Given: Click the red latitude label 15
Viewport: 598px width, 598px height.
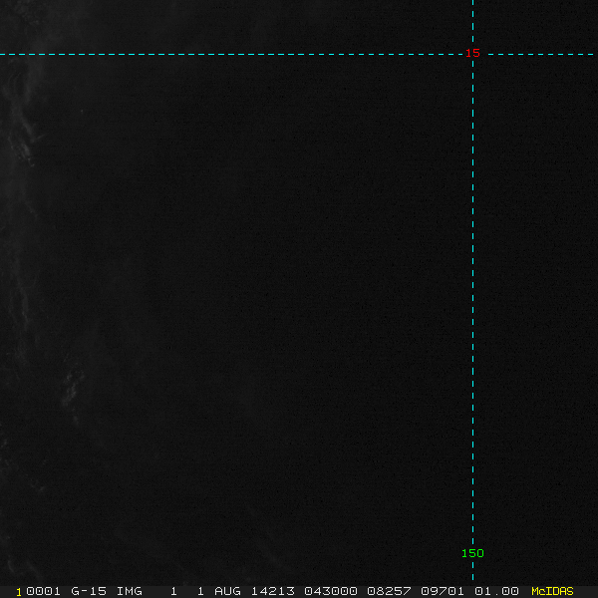Looking at the screenshot, I should click(472, 53).
